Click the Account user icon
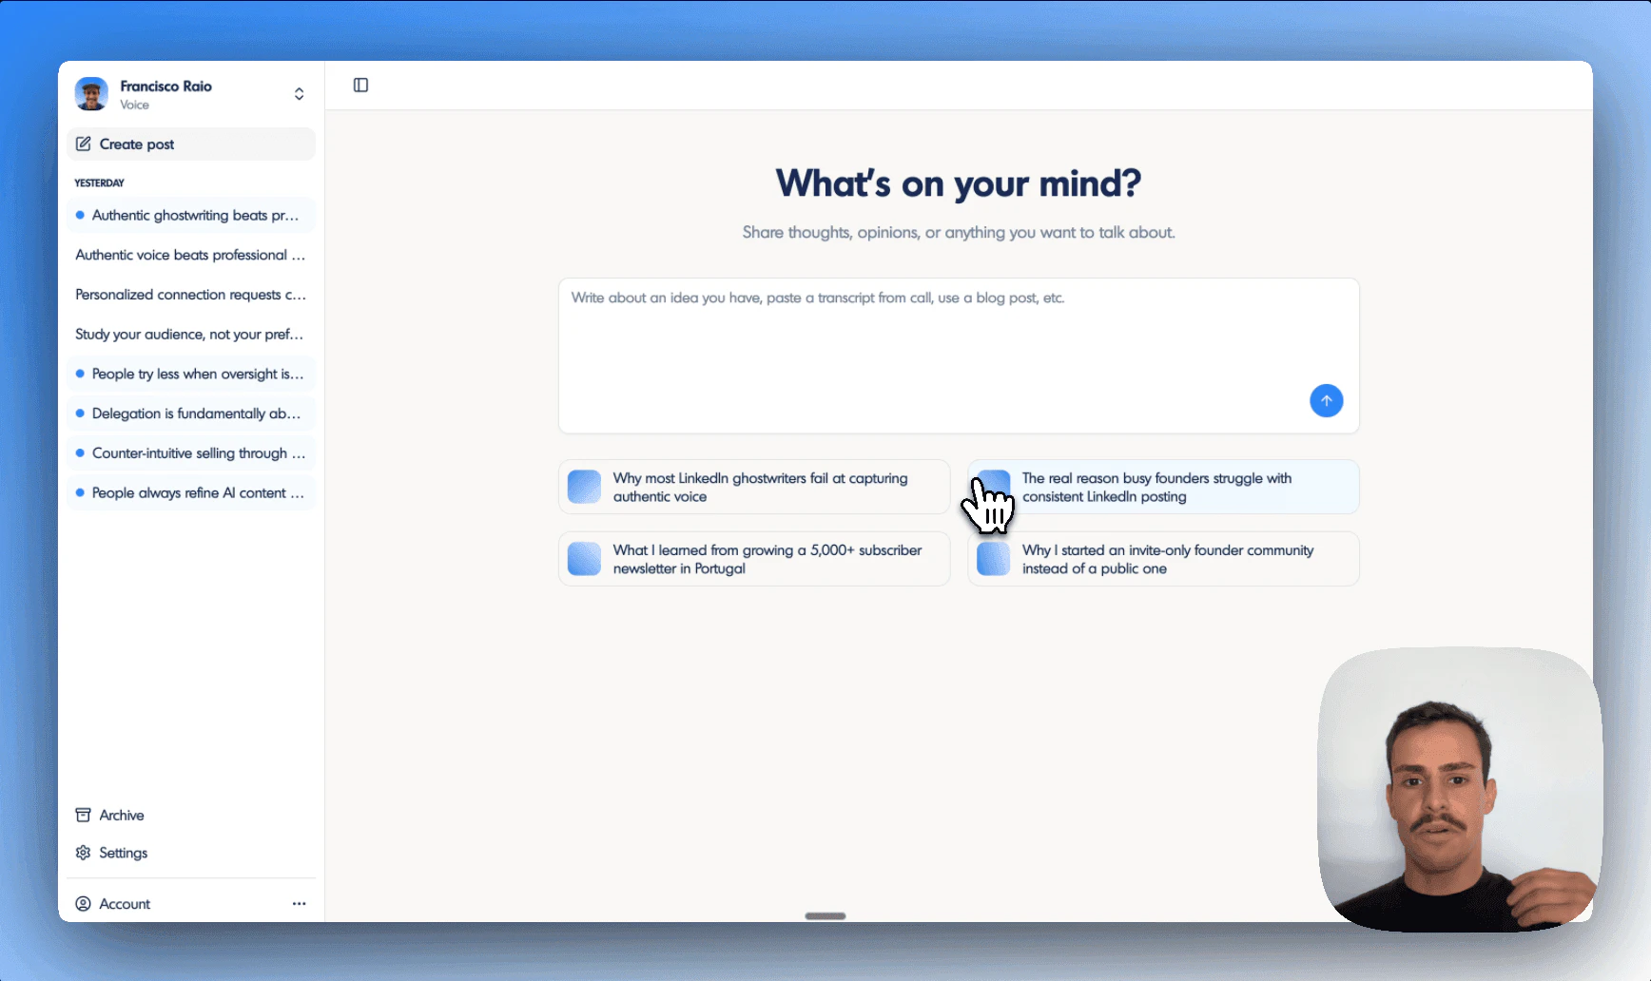Viewport: 1651px width, 981px height. click(x=83, y=903)
